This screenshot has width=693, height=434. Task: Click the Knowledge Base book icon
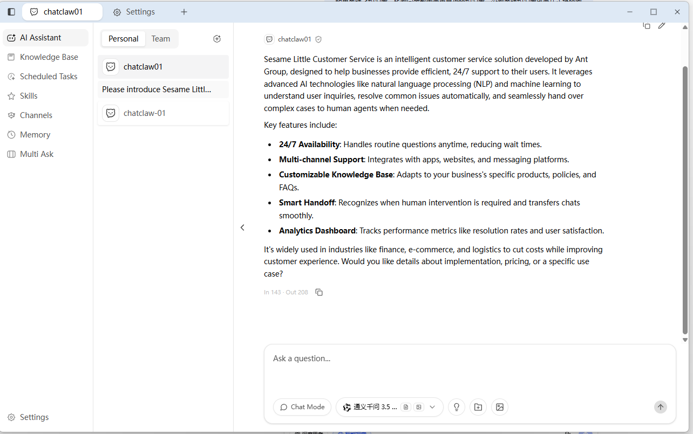[x=11, y=57]
